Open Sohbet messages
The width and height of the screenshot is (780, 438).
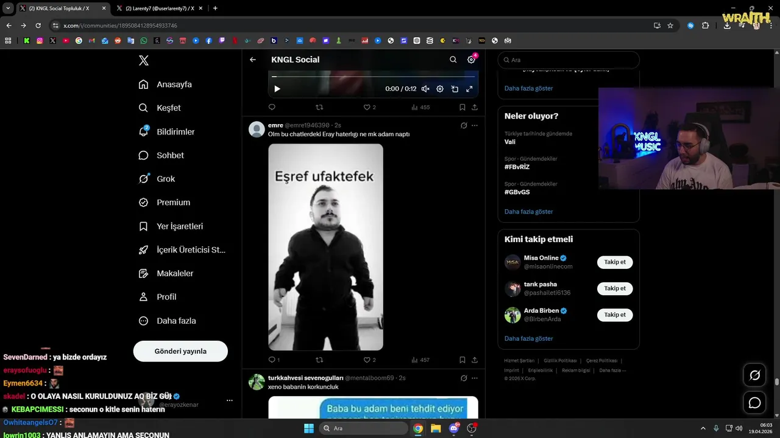(x=161, y=155)
